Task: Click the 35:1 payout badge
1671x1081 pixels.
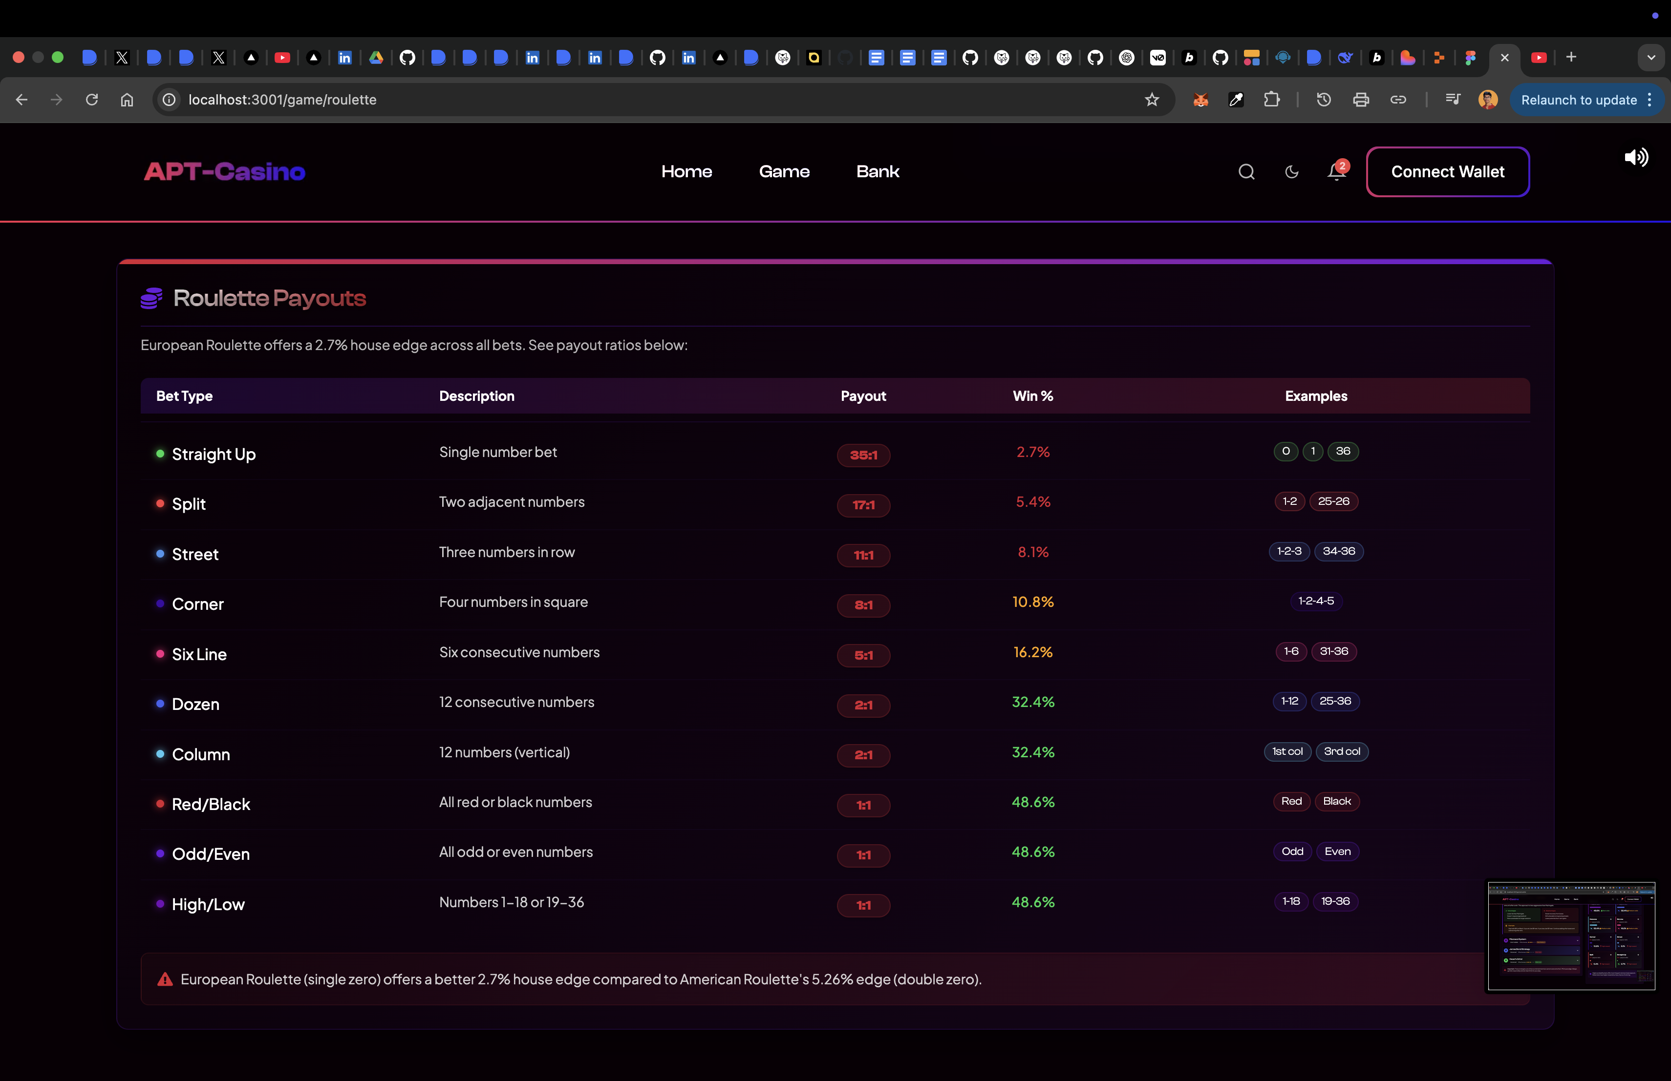Action: pyautogui.click(x=863, y=455)
